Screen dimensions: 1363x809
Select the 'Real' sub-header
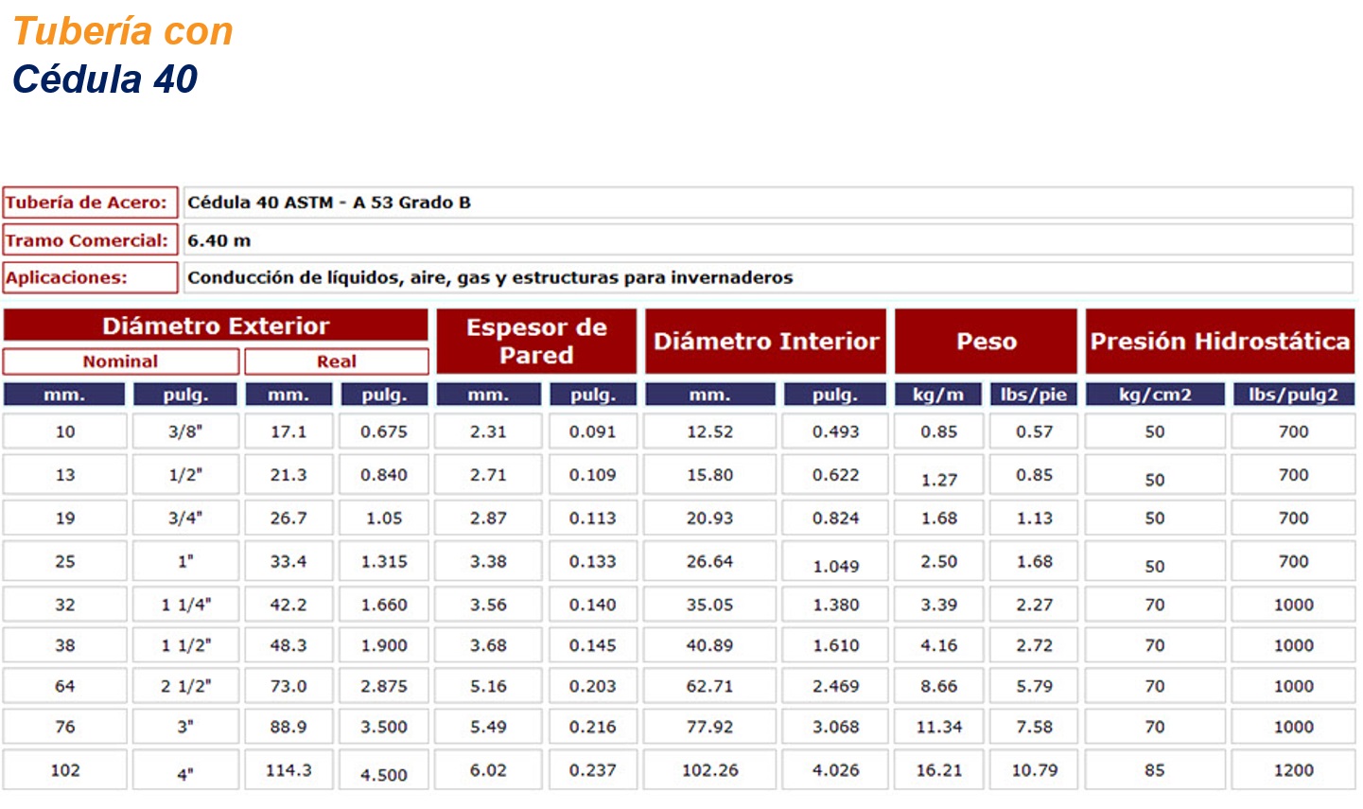337,361
